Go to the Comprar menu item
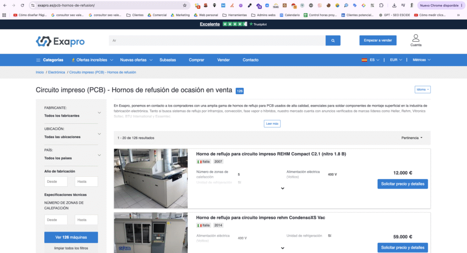The width and height of the screenshot is (467, 253). click(197, 60)
